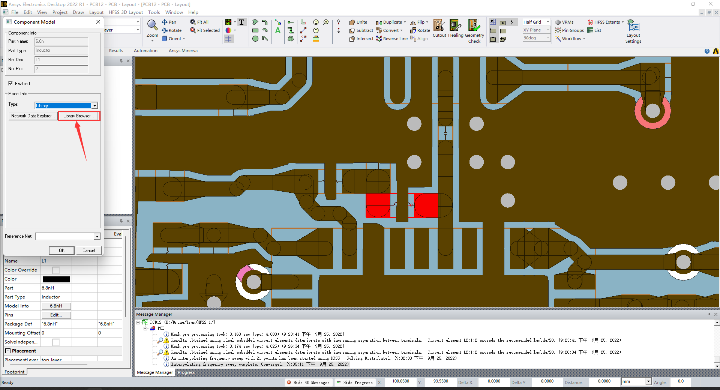Click the Model Info 6.8nH button
This screenshot has width=720, height=390.
(x=56, y=306)
